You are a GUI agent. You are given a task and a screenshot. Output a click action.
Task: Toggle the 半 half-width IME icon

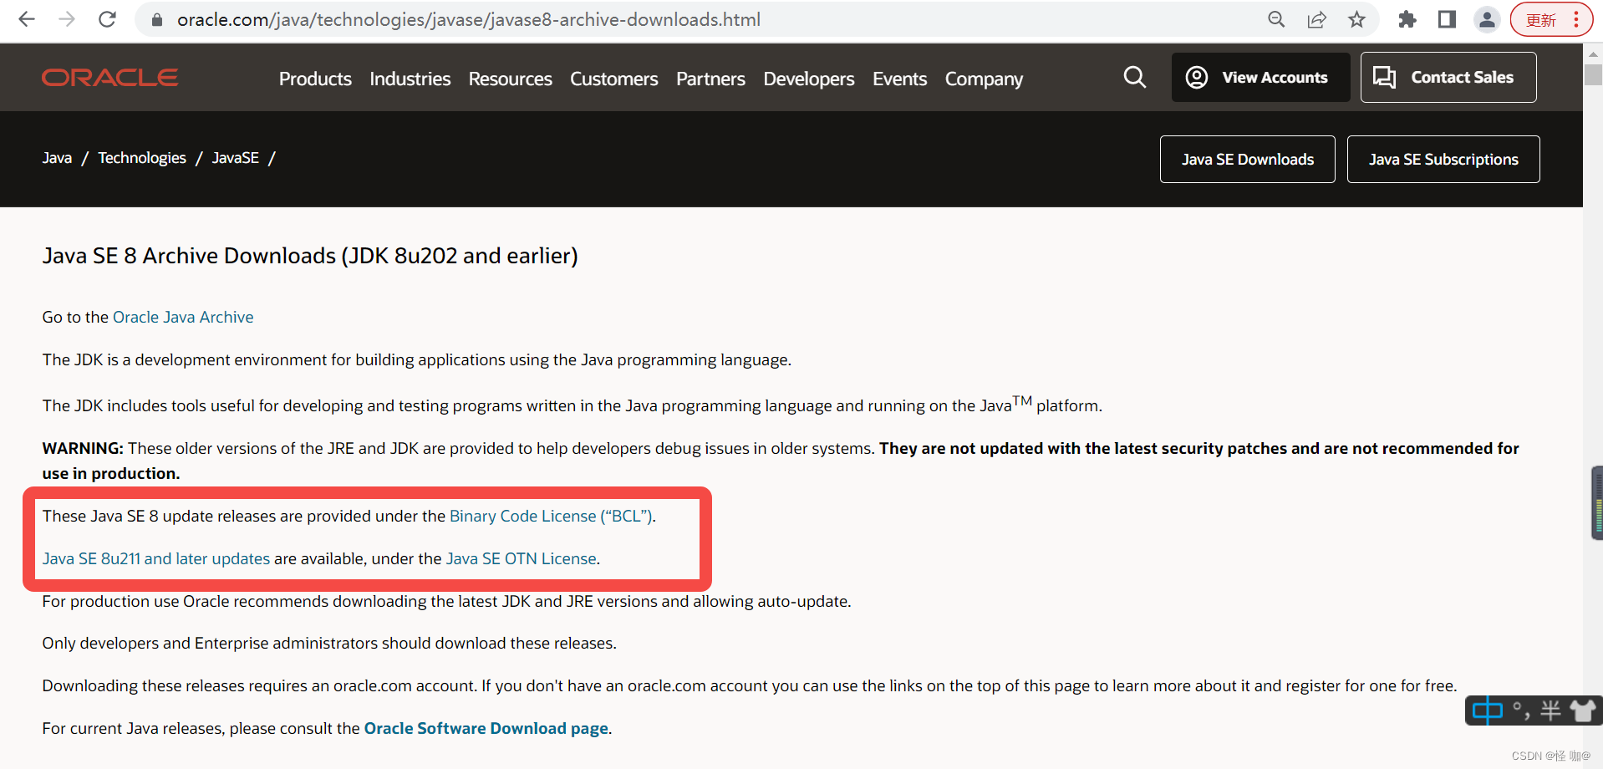[x=1550, y=710]
